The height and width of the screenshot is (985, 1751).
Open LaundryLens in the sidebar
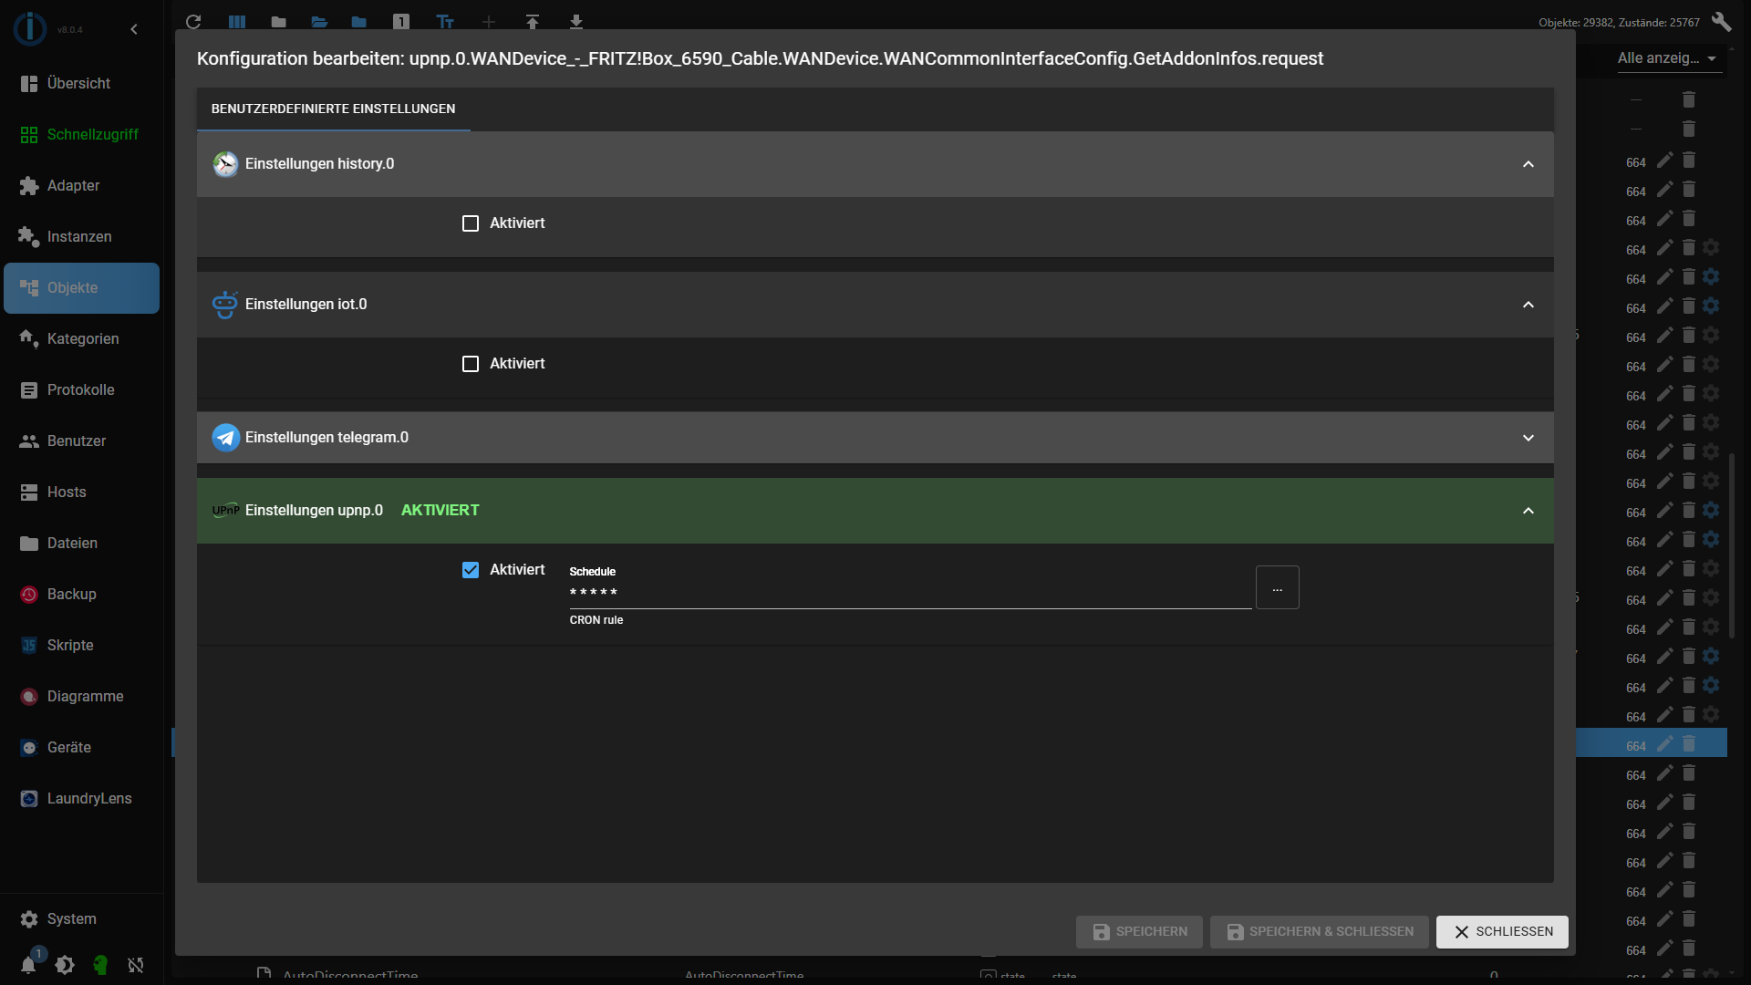(81, 798)
